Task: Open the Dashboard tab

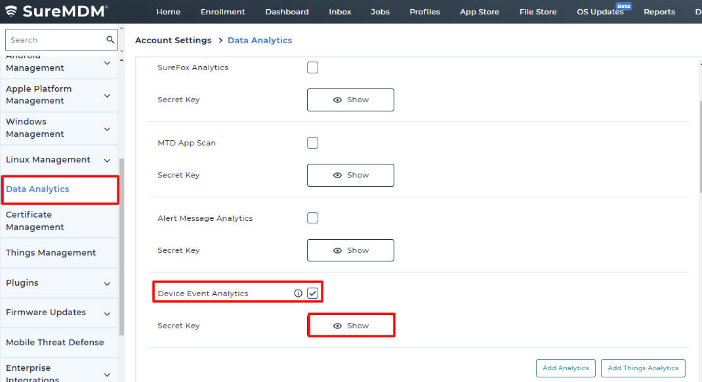Action: (287, 12)
